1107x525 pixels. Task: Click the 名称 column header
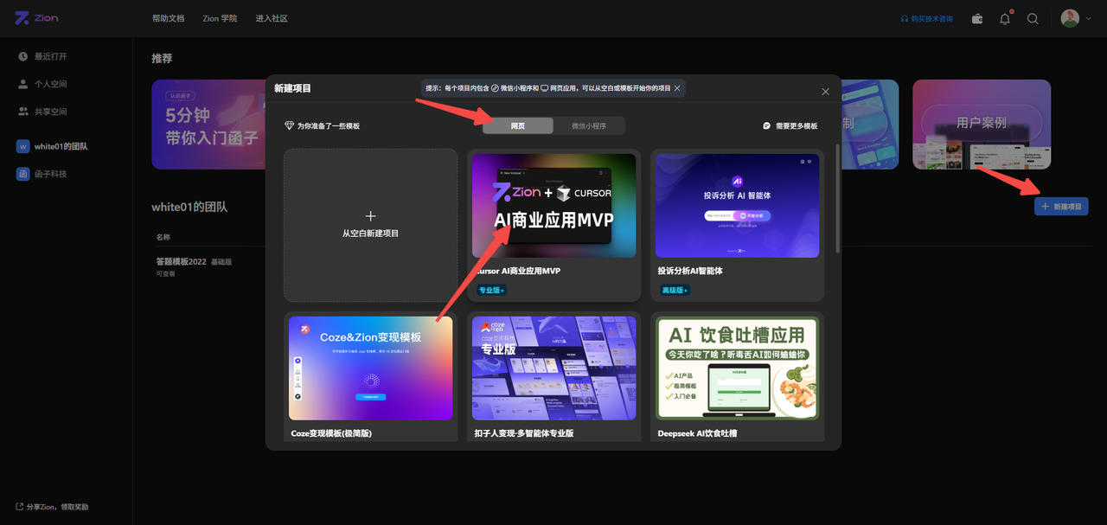click(163, 237)
